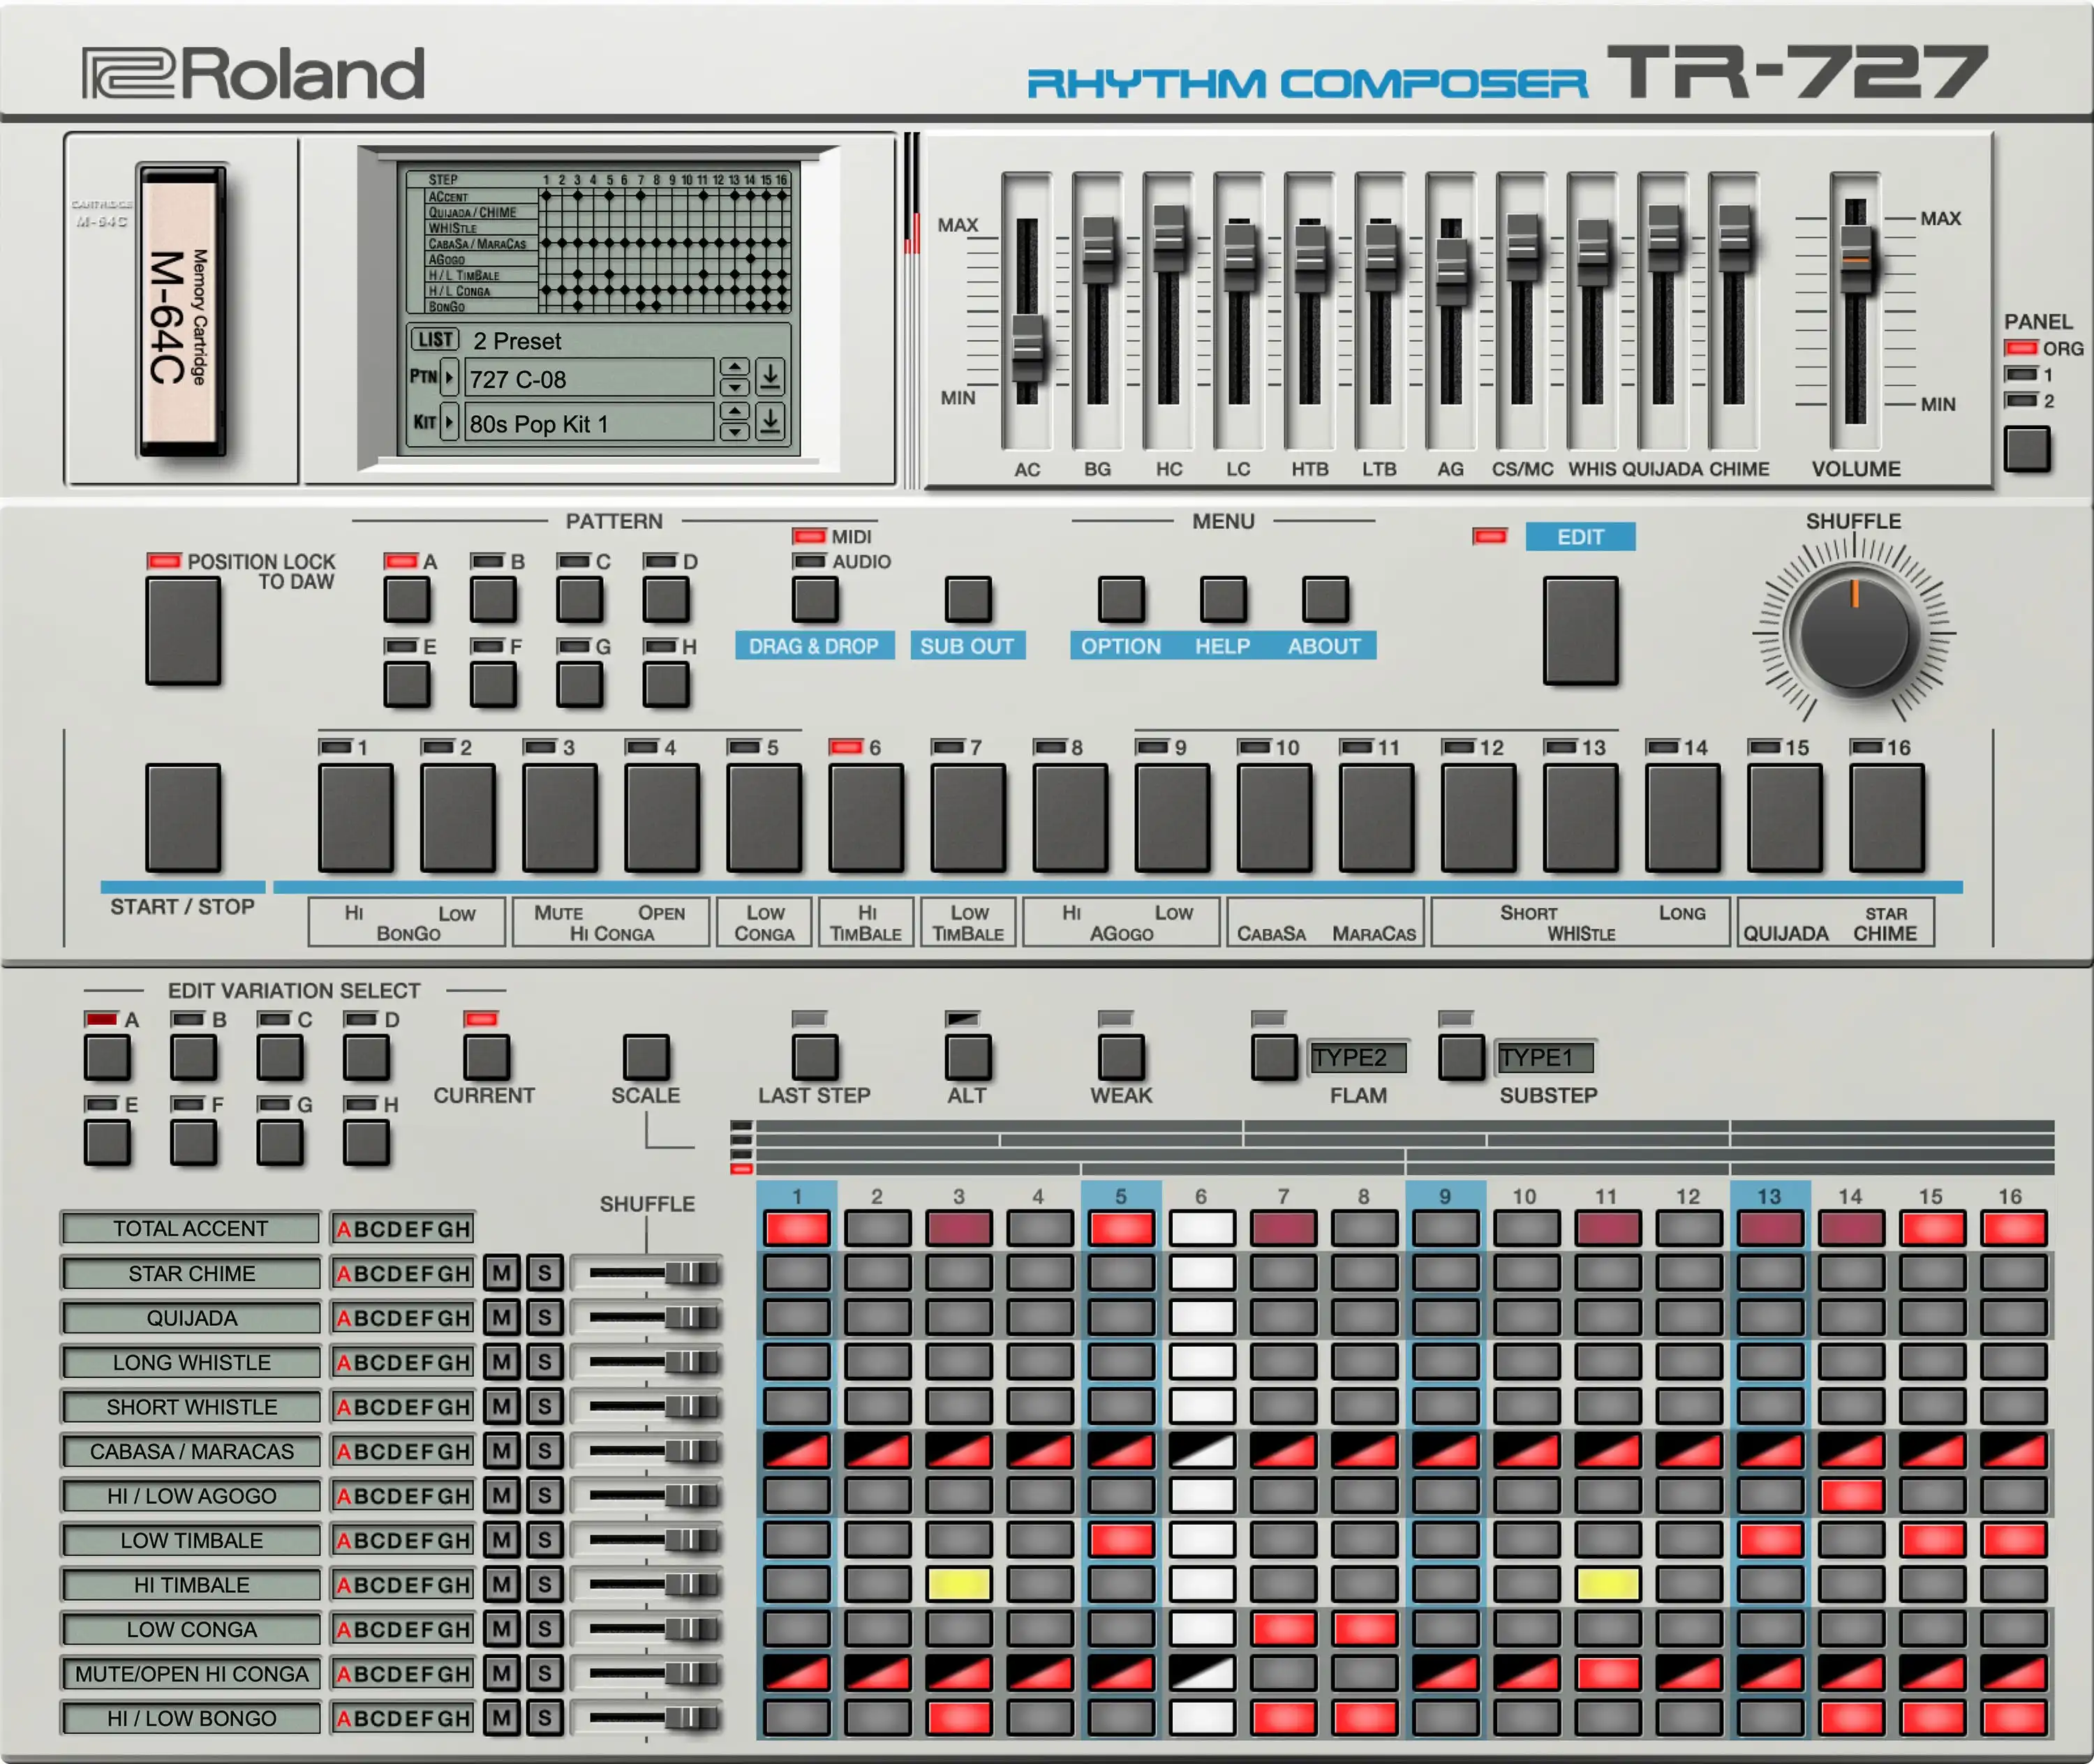Click the kit download arrow icon
This screenshot has height=1764, width=2094.
pyautogui.click(x=769, y=421)
